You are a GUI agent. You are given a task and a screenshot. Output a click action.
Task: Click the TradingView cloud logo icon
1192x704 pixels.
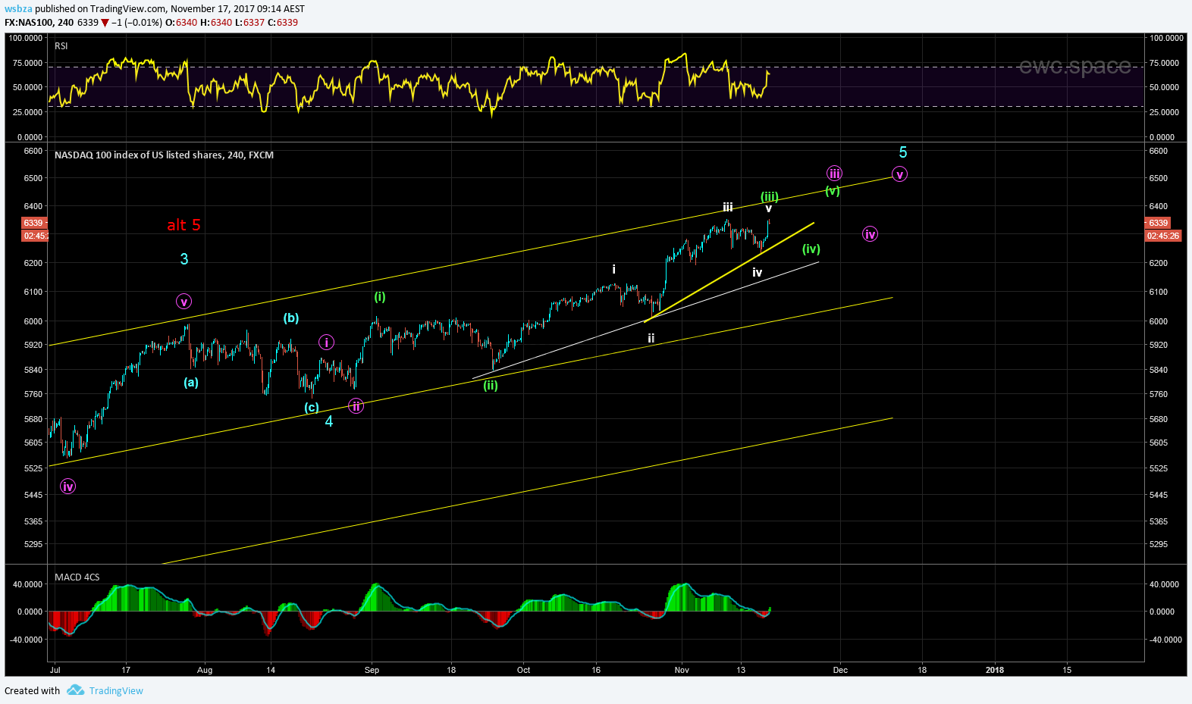75,690
